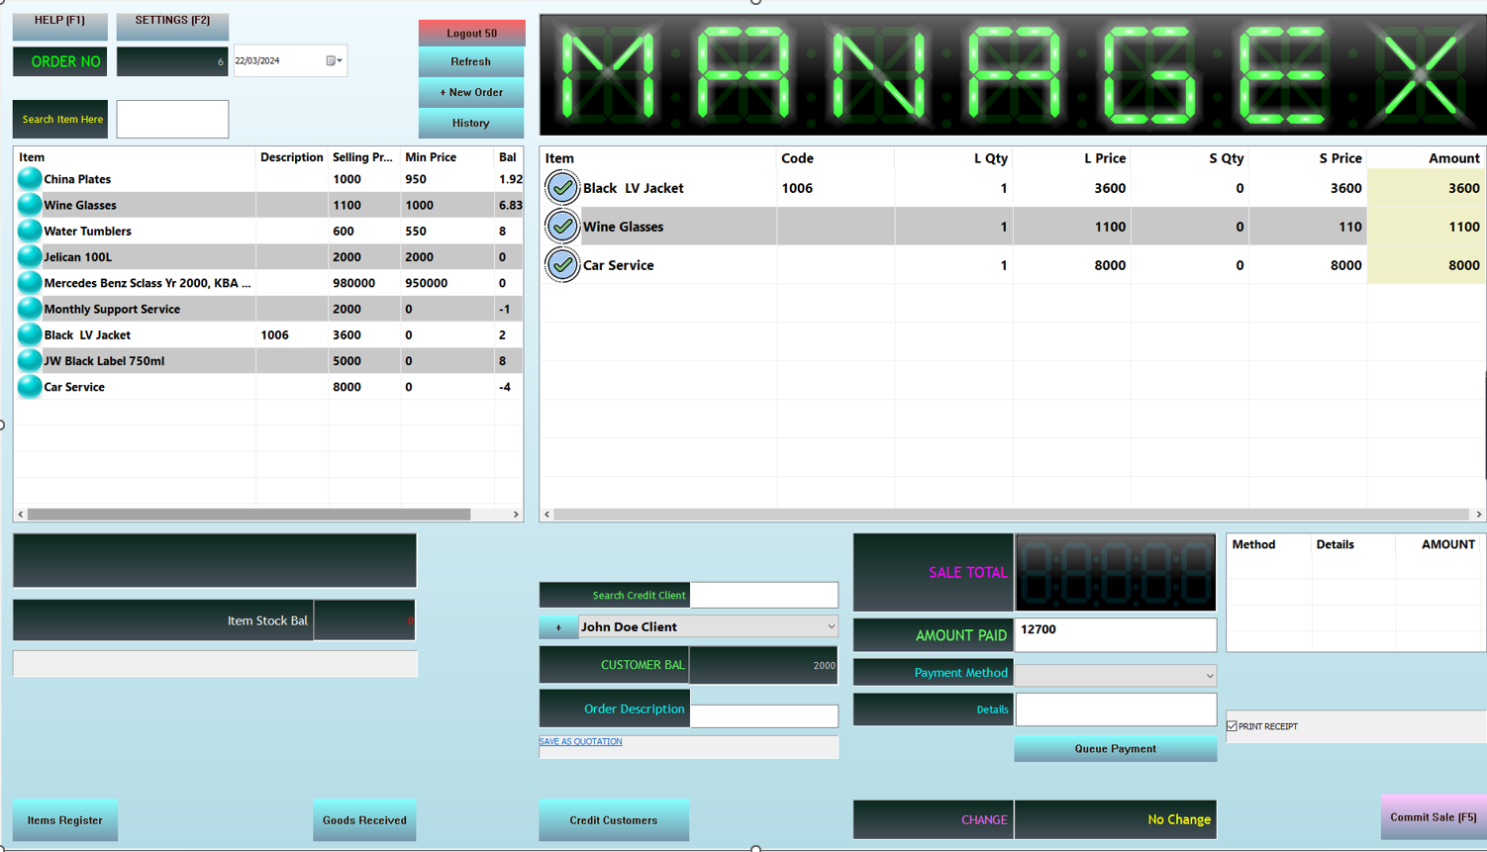The height and width of the screenshot is (852, 1487).
Task: Click the ball icon next to Monthly Support Service
Action: click(30, 309)
